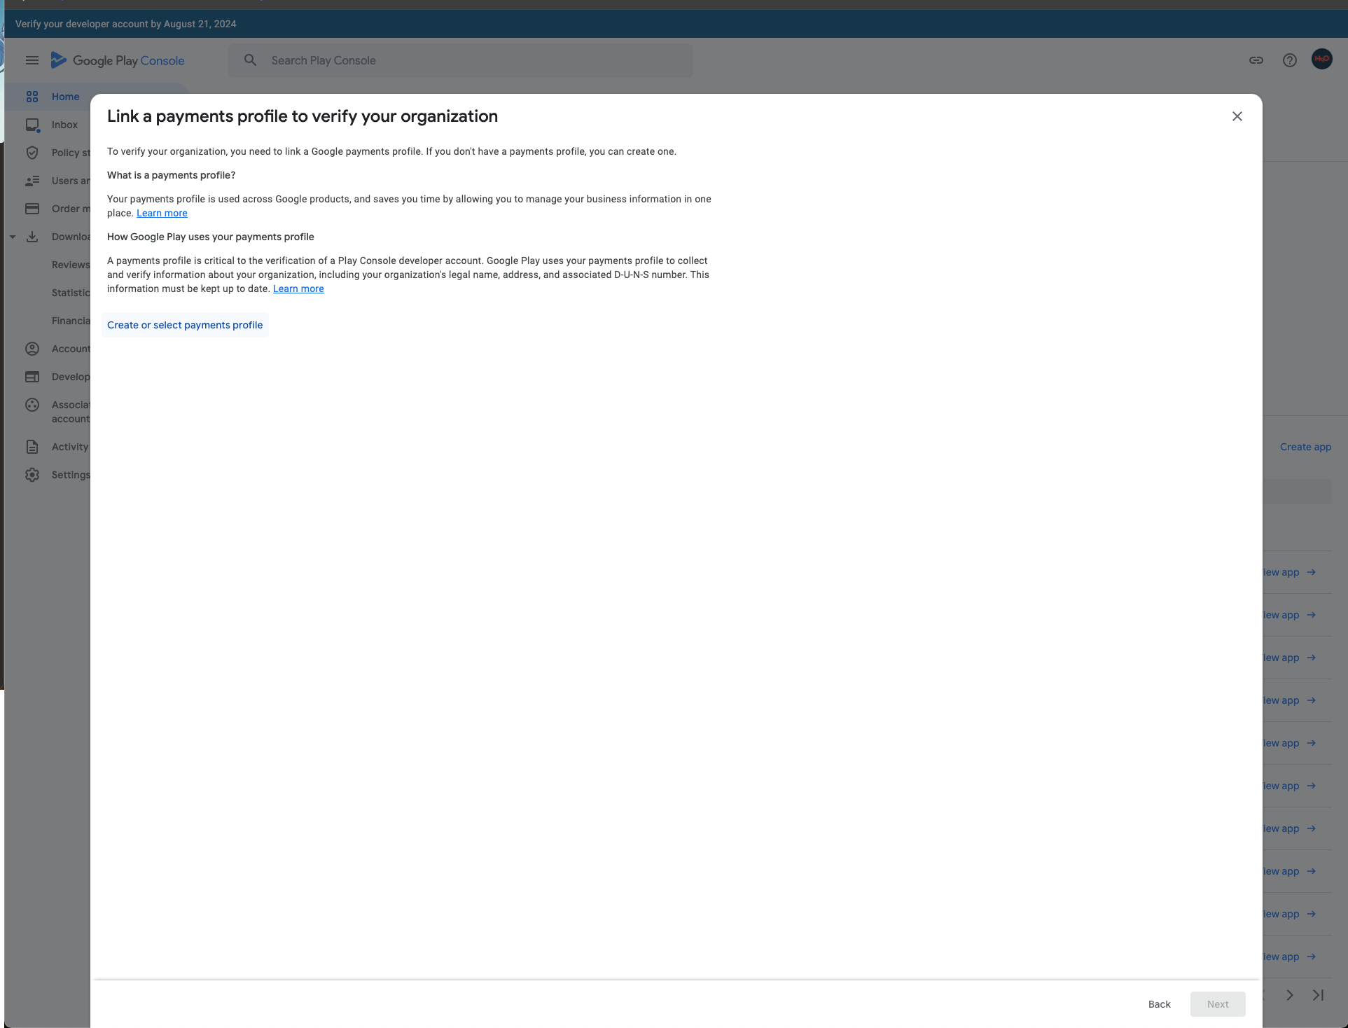Open Learn more about payments profile

coord(162,213)
